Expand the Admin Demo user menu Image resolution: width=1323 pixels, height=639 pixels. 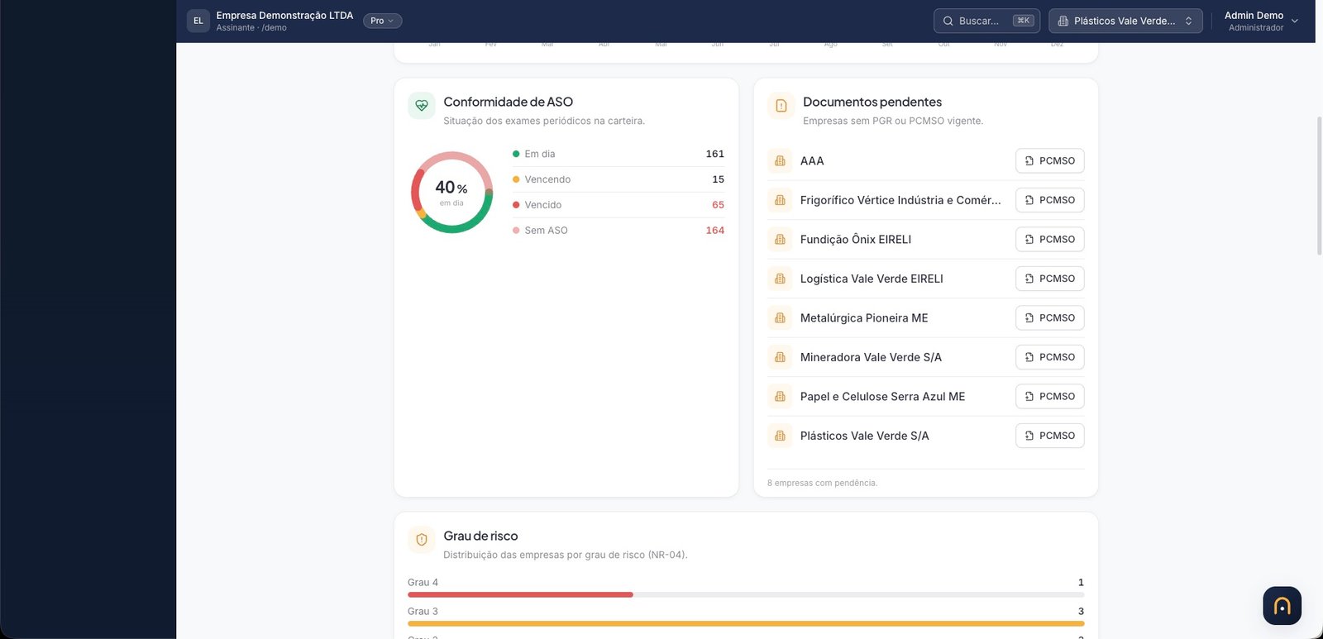(1261, 21)
